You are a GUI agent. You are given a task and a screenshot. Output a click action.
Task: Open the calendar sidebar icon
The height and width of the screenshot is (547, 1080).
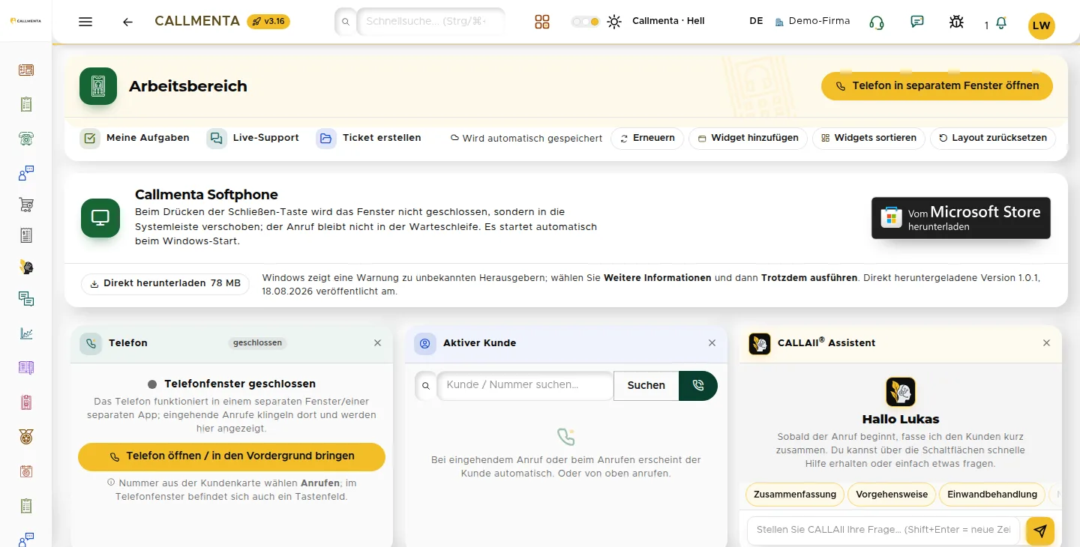click(26, 471)
